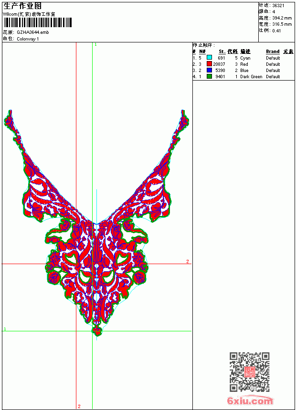This screenshot has width=296, height=410.
Task: Click the Dark Green color swatch
Action: point(209,76)
